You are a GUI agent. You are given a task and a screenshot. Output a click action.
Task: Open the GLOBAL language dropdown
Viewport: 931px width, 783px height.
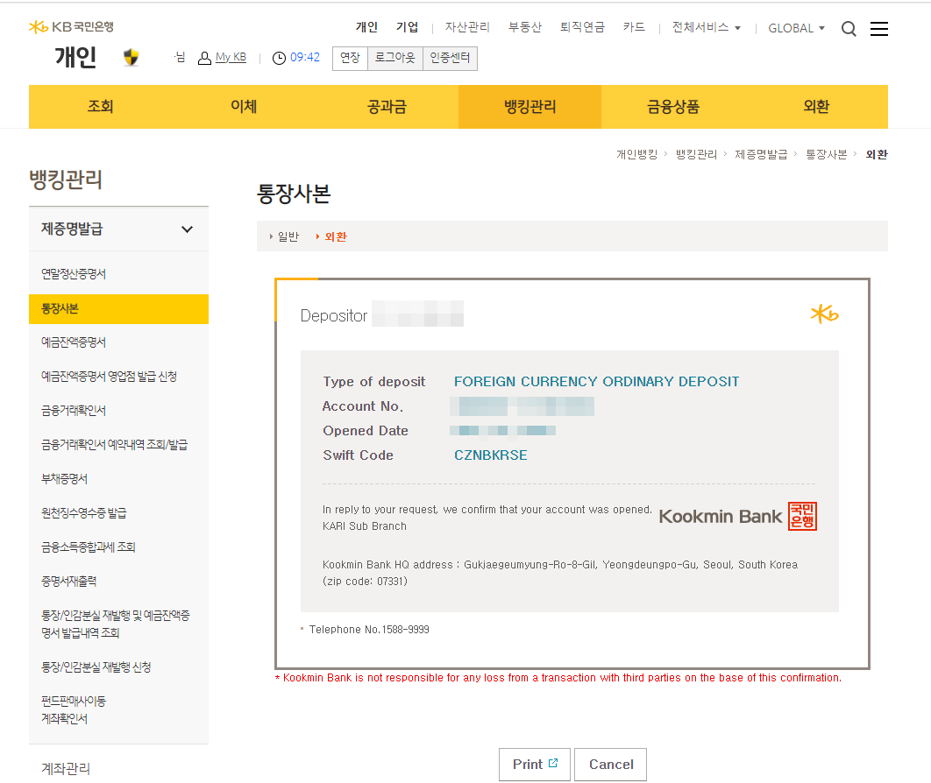(x=796, y=28)
